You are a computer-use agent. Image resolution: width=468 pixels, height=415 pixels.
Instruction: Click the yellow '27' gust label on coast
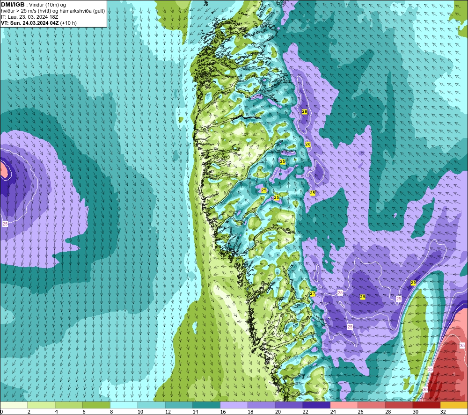pos(313,293)
